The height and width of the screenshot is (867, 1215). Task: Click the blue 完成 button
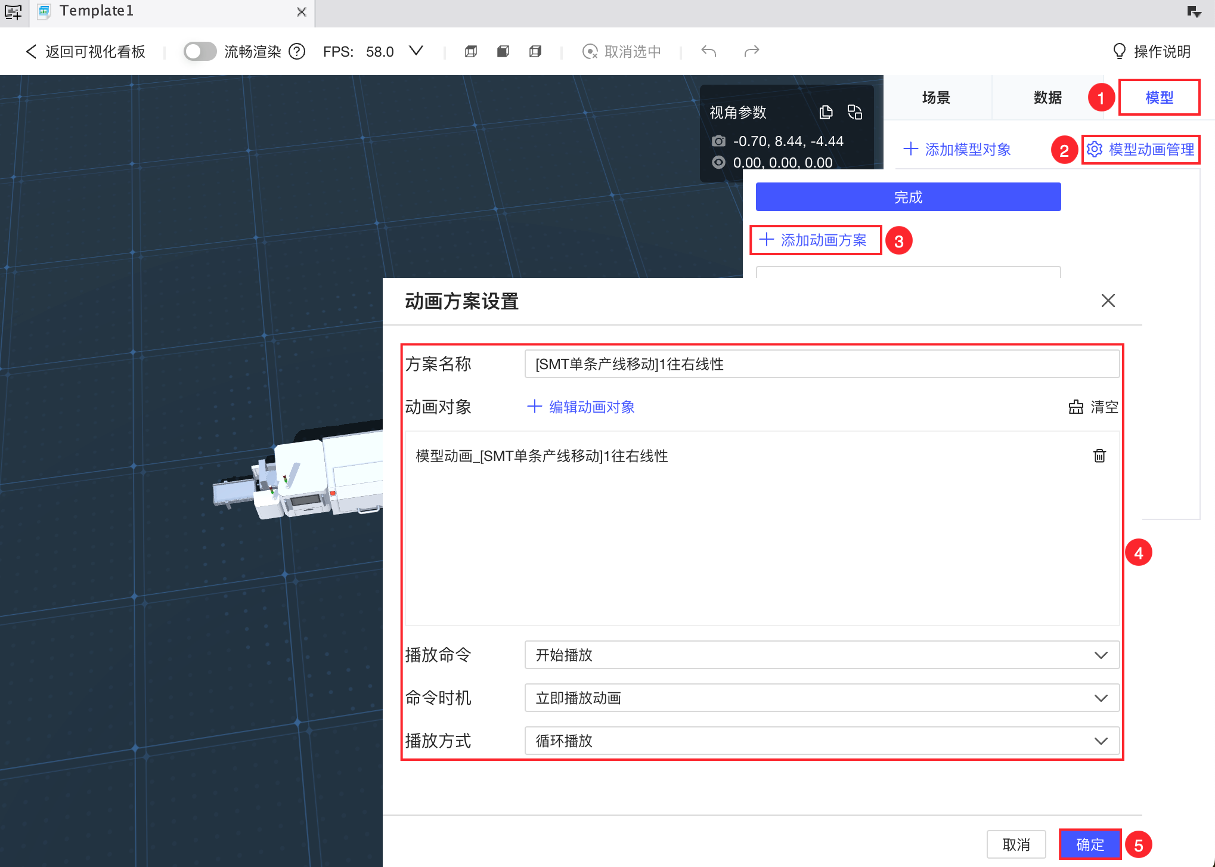coord(907,197)
